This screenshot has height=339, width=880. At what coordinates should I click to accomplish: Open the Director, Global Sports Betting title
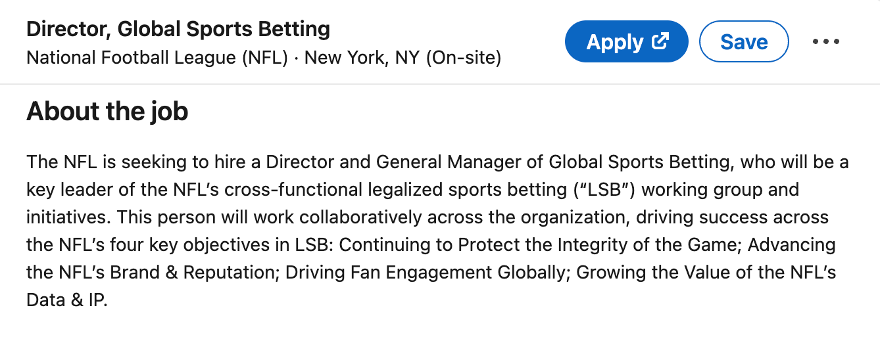pos(178,29)
